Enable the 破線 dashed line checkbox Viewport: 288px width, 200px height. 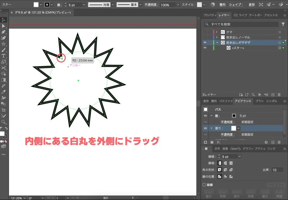coord(204,185)
